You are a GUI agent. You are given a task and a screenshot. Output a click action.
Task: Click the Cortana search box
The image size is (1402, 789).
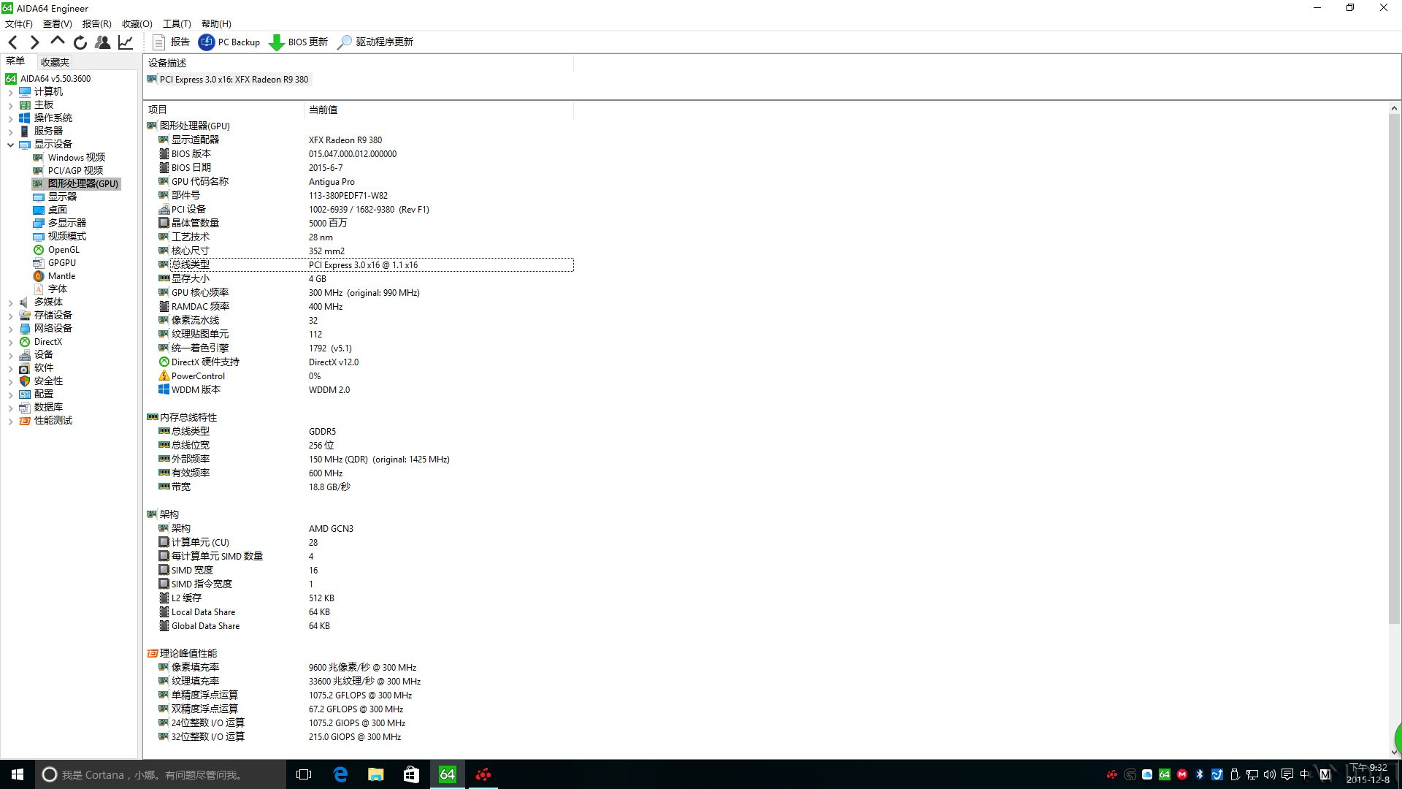coord(161,774)
